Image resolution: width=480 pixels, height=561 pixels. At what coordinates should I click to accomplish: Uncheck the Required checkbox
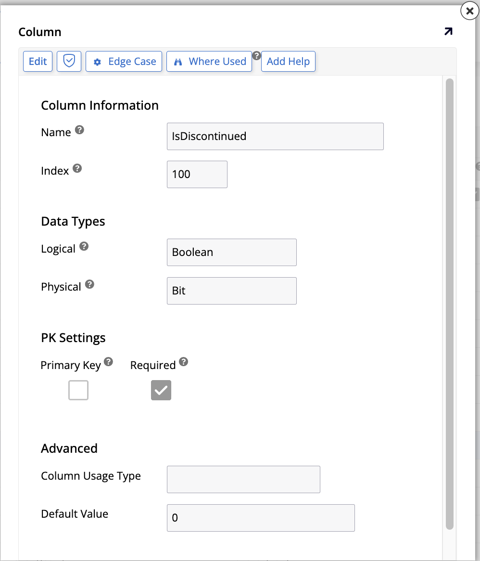pos(161,390)
